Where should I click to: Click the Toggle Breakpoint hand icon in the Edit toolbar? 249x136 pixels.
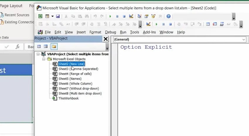tap(92, 24)
